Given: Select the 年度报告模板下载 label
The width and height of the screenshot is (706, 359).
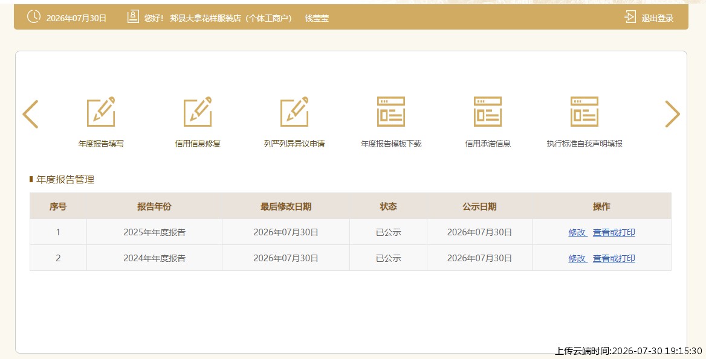Looking at the screenshot, I should click(391, 144).
